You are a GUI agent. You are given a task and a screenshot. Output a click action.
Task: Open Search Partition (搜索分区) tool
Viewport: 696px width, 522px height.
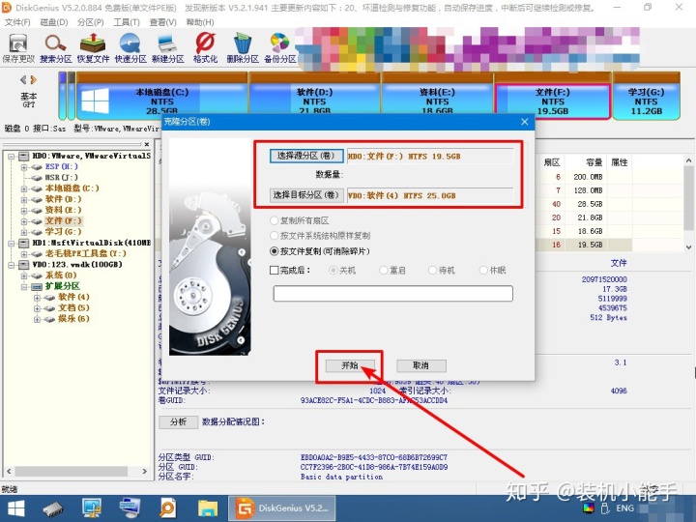(x=55, y=48)
